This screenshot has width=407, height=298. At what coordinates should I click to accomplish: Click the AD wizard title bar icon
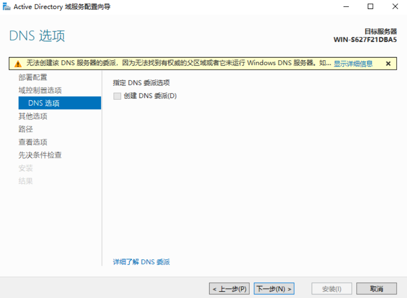point(6,6)
